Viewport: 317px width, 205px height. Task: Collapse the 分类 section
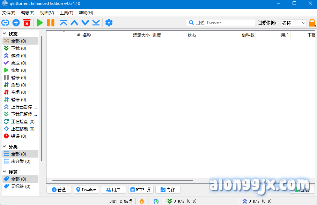5,147
